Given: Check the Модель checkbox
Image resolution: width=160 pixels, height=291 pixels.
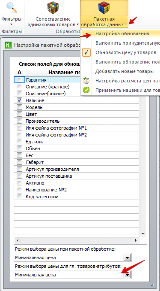Looking at the screenshot, I should click(x=19, y=107).
